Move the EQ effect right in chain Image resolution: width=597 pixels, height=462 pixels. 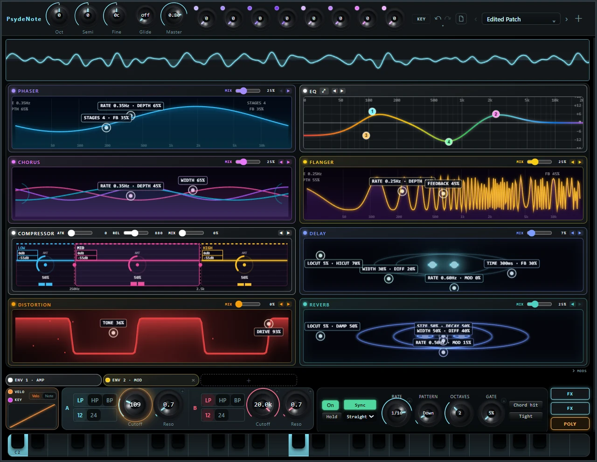tap(342, 91)
